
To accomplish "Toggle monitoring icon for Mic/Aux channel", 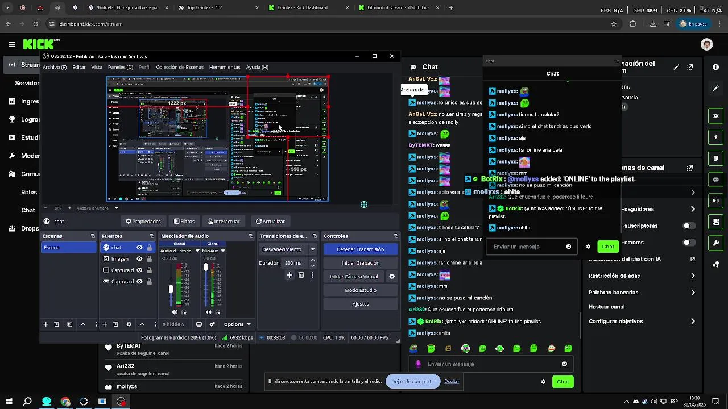I will tap(218, 312).
